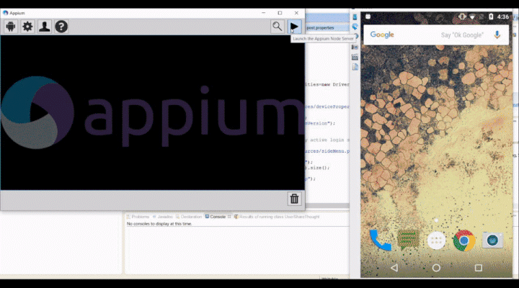Screen dimensions: 519x288
Task: Click the "active login" code comment line
Action: (327, 140)
